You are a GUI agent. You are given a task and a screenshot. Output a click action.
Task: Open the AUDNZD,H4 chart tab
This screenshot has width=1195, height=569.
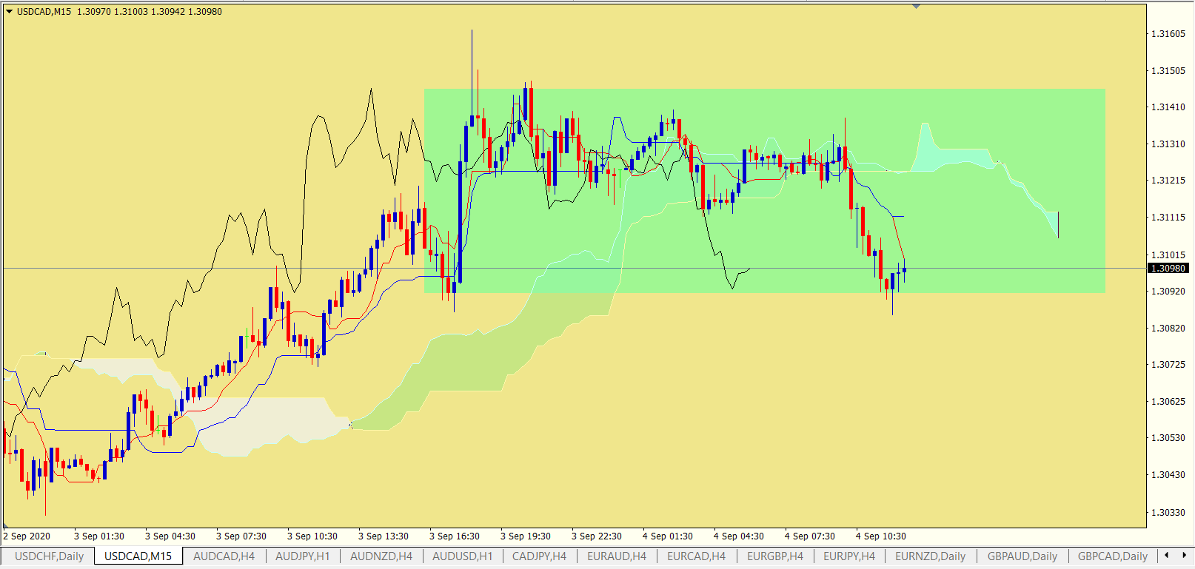click(381, 556)
